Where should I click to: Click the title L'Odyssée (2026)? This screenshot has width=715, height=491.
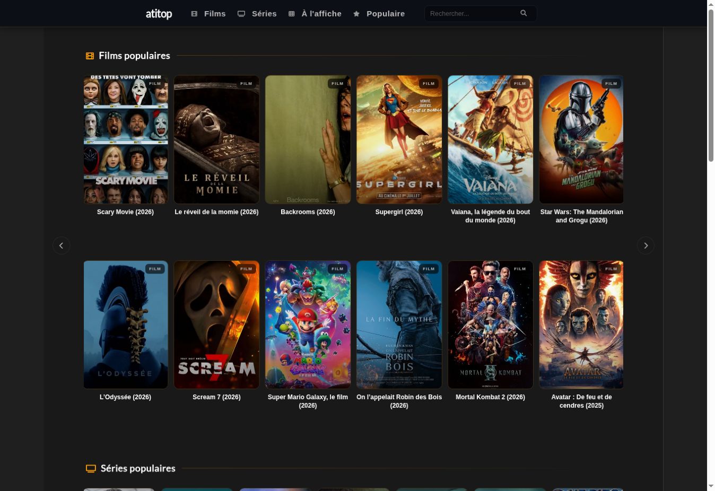pos(125,397)
